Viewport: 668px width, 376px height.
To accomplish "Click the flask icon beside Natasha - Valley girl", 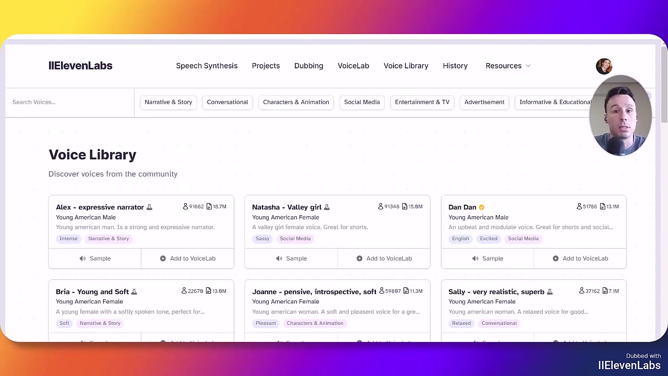I will tap(327, 207).
